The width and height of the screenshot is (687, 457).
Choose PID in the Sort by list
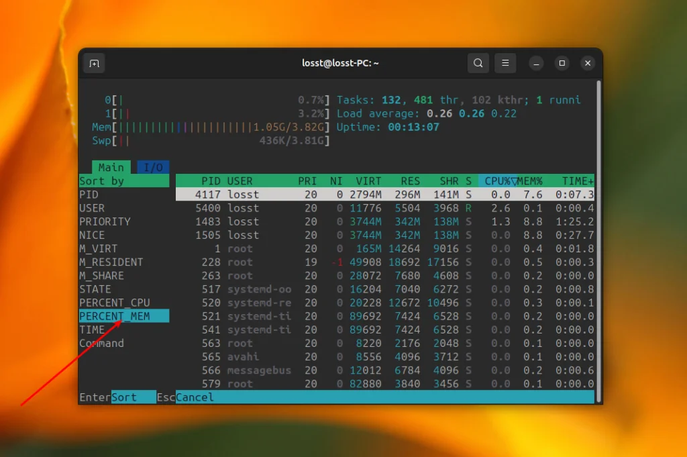point(89,195)
